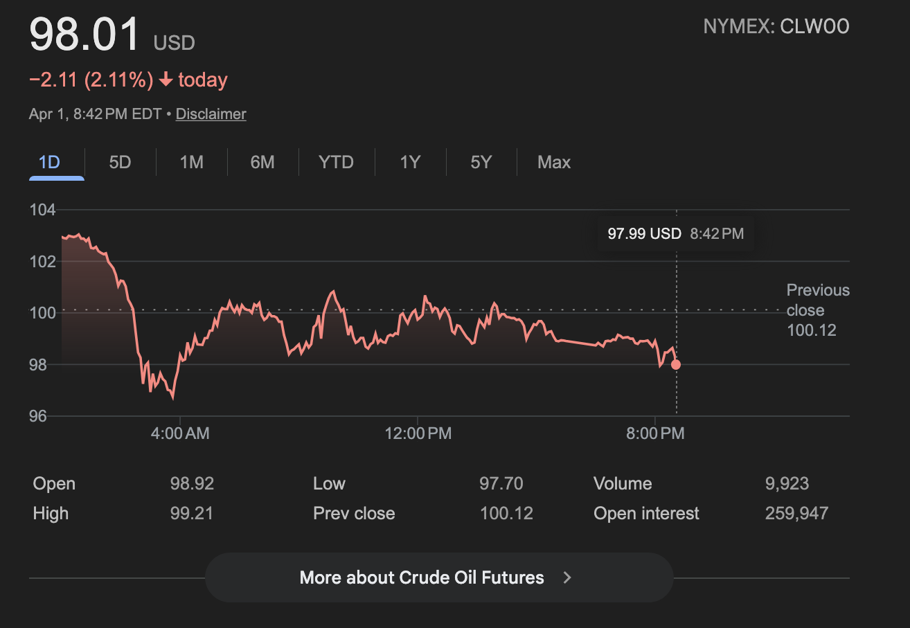Open the Disclaimer link
This screenshot has width=910, height=628.
click(x=211, y=114)
